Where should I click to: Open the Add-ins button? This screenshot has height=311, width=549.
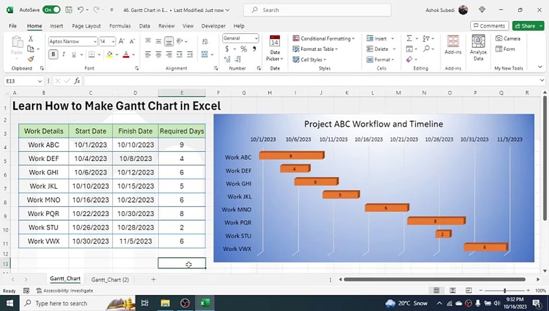(x=453, y=45)
